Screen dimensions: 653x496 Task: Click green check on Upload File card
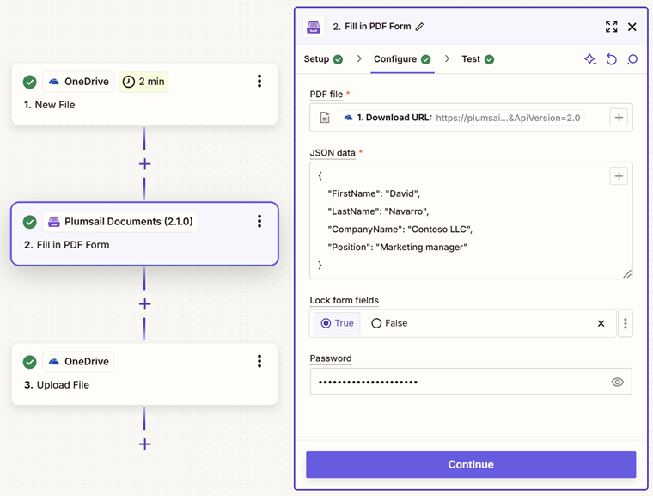29,362
